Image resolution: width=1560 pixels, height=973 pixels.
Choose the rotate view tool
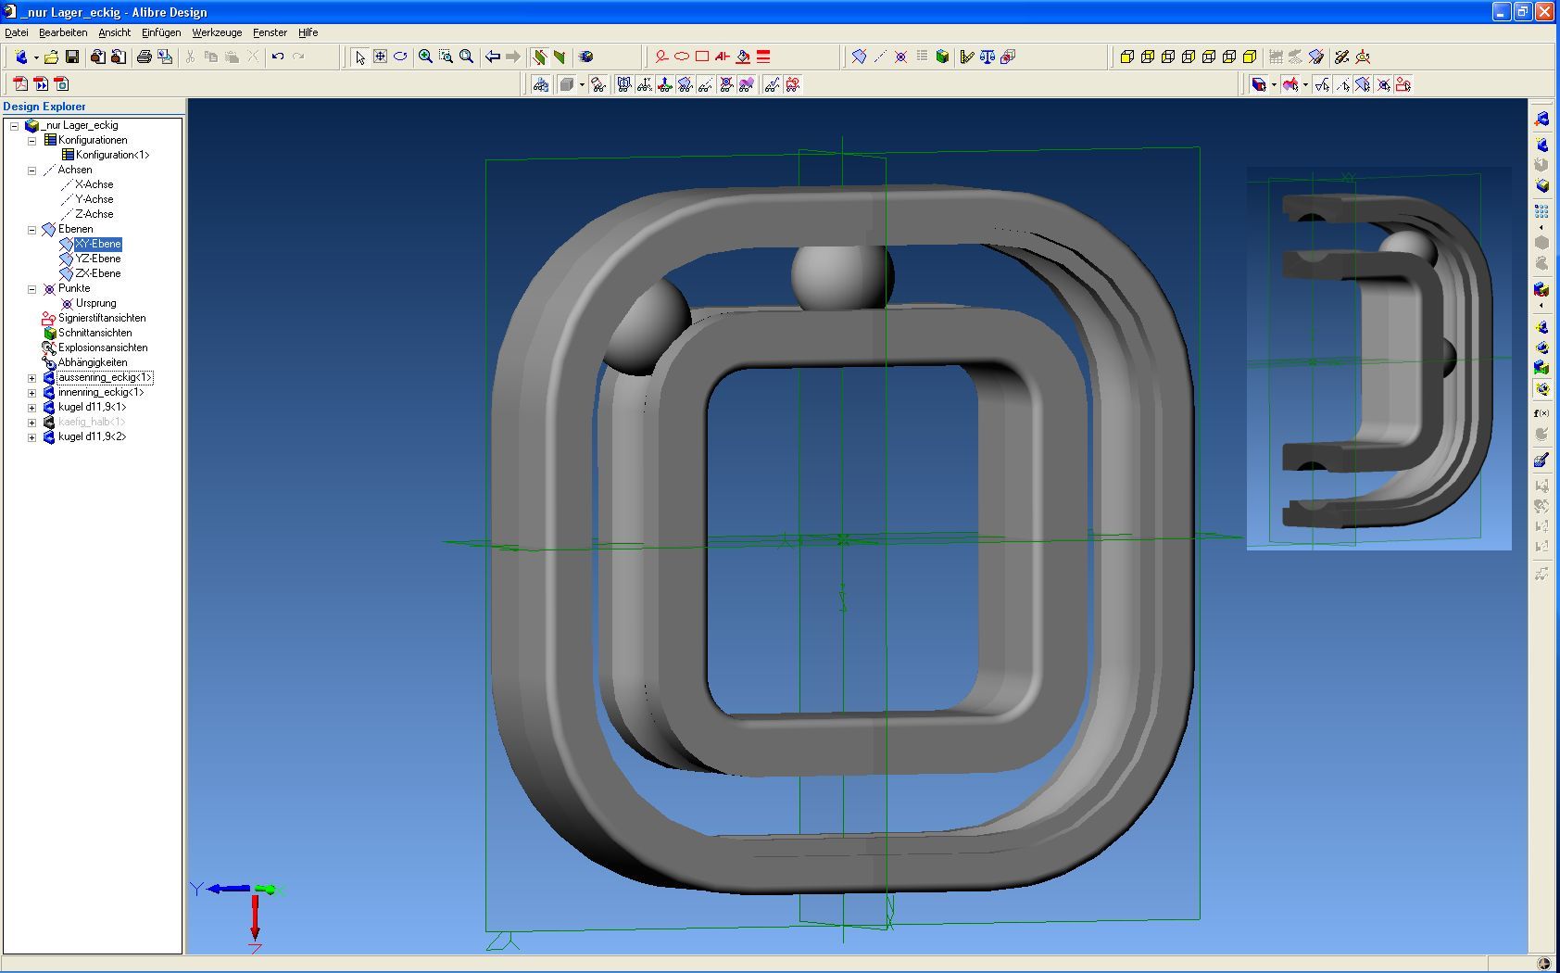click(x=400, y=57)
